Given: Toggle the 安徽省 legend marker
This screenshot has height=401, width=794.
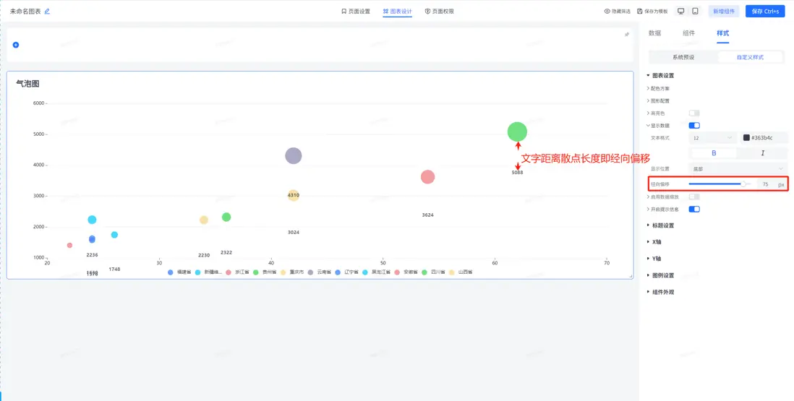Looking at the screenshot, I should (x=397, y=272).
